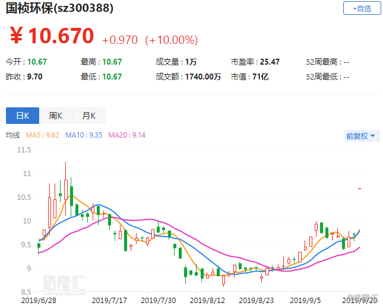Click the tallest red candlestick near 11
Screen dimensions: 383x306
tap(65, 189)
